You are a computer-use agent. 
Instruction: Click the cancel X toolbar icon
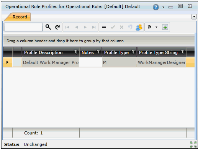(x=121, y=27)
